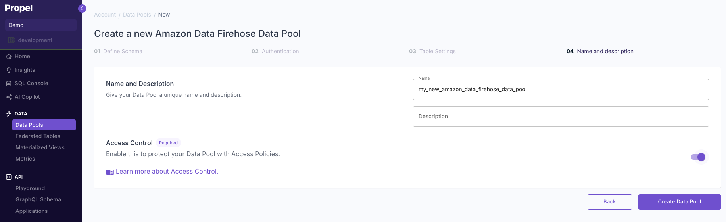Collapse the sidebar with the chevron button

click(x=82, y=8)
